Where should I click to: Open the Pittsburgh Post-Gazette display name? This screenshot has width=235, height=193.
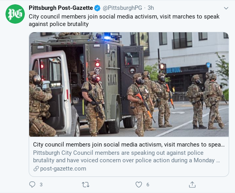pos(61,8)
